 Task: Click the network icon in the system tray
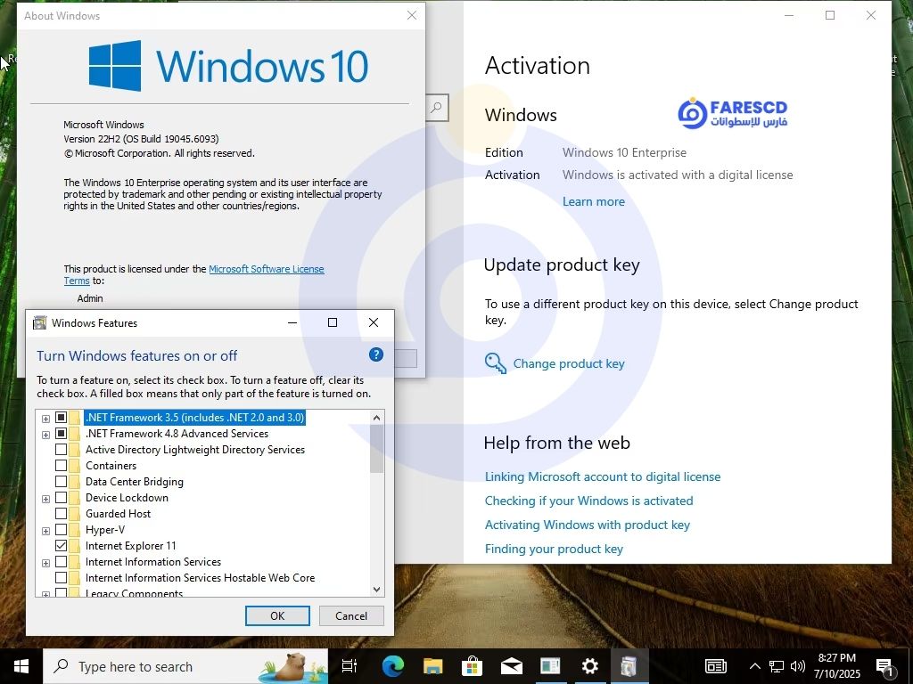coord(777,666)
